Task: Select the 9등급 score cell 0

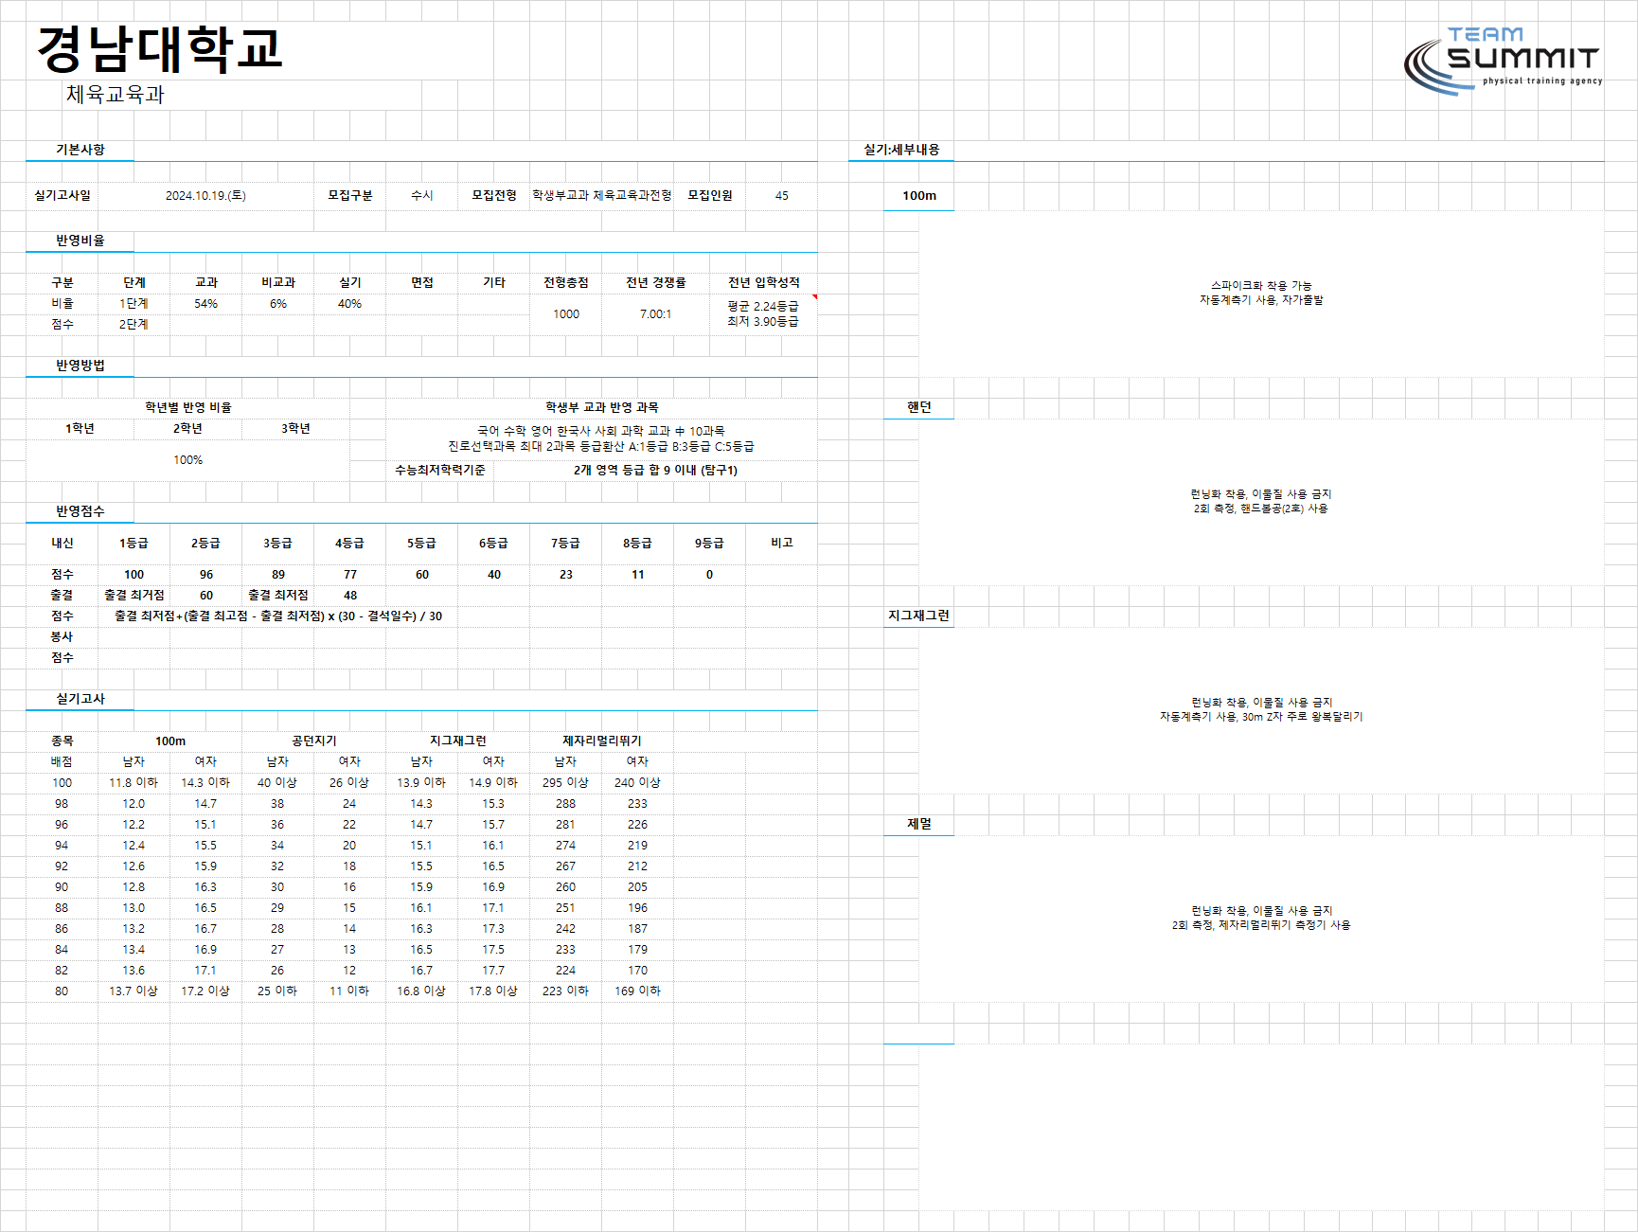Action: [710, 575]
